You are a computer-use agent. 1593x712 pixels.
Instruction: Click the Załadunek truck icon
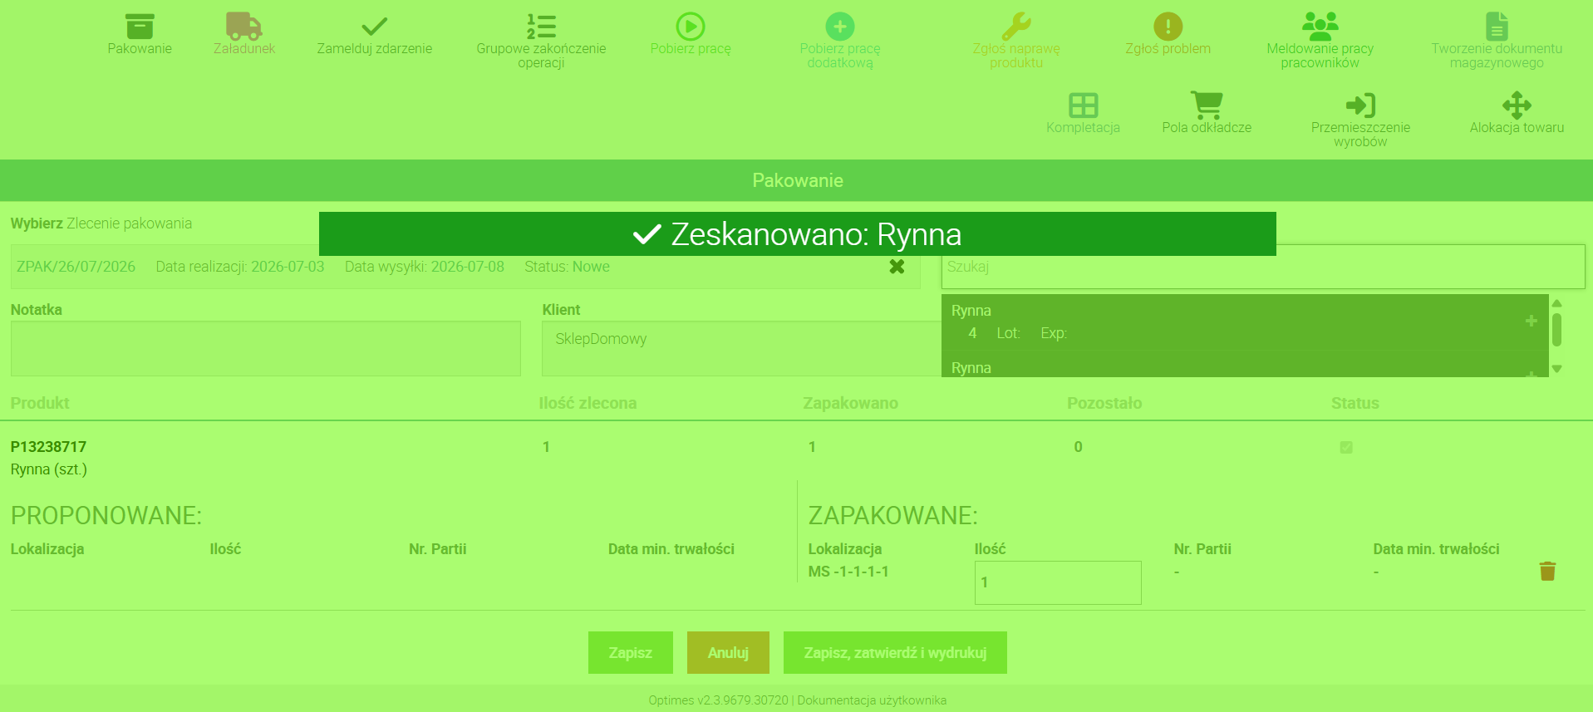click(x=244, y=27)
